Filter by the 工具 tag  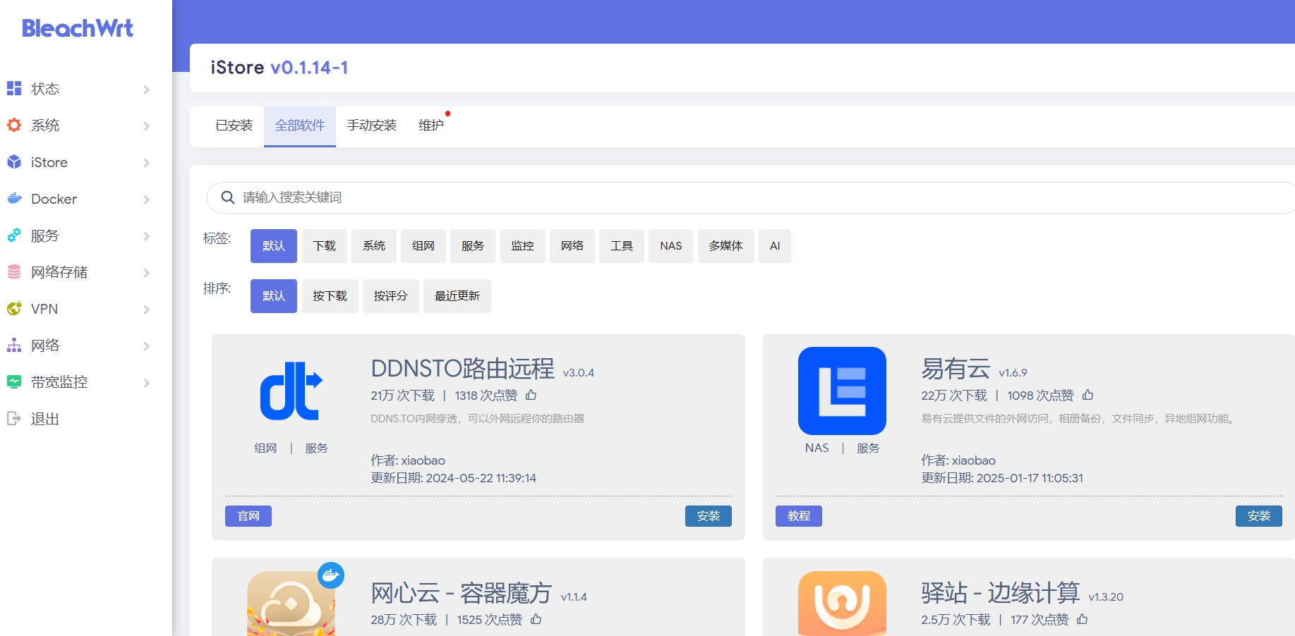[622, 246]
